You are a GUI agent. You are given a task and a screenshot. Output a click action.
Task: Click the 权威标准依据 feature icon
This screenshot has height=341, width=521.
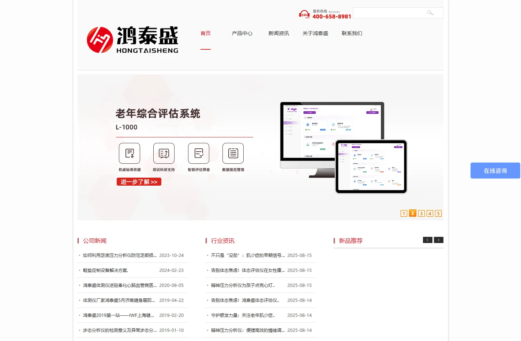click(x=130, y=153)
